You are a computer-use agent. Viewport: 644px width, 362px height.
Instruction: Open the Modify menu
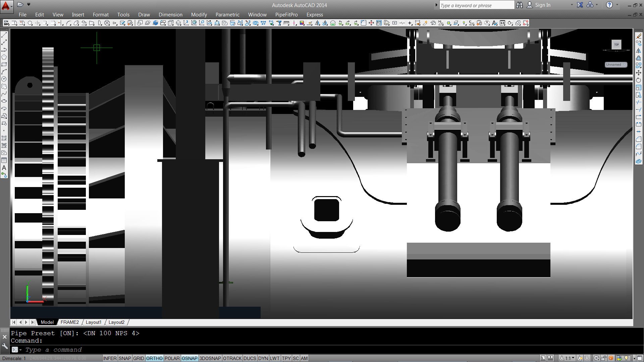(x=199, y=15)
